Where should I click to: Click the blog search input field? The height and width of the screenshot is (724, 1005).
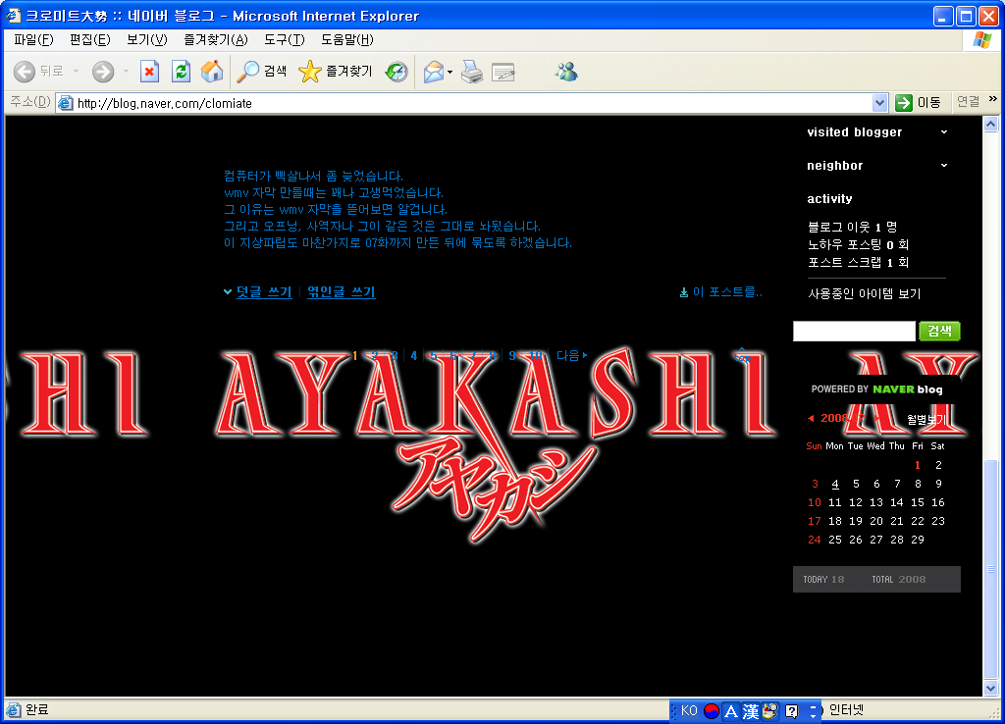(854, 331)
